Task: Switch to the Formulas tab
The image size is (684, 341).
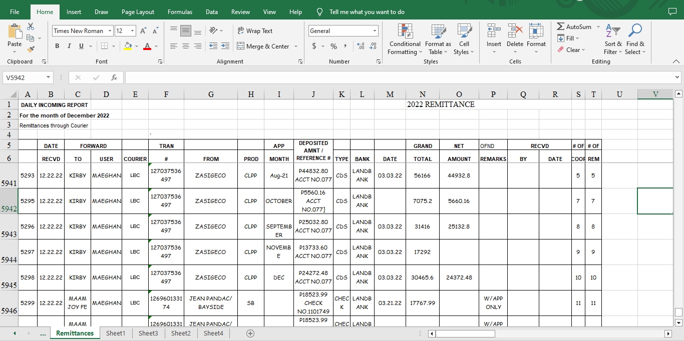Action: coord(180,11)
